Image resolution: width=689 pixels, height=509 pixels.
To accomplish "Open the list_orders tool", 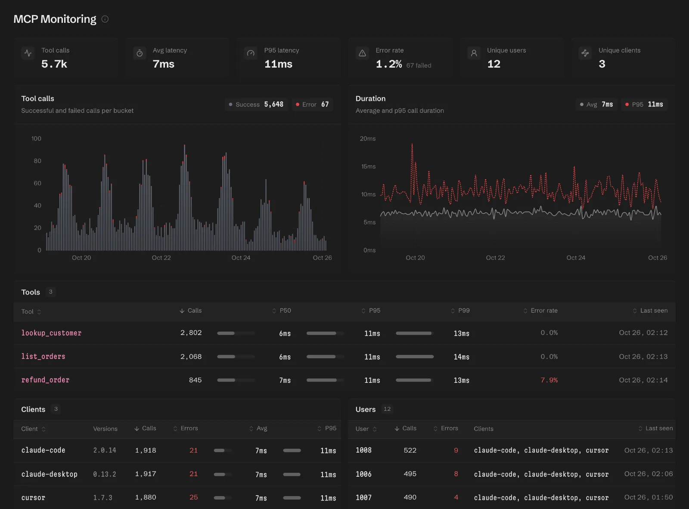I will coord(43,357).
